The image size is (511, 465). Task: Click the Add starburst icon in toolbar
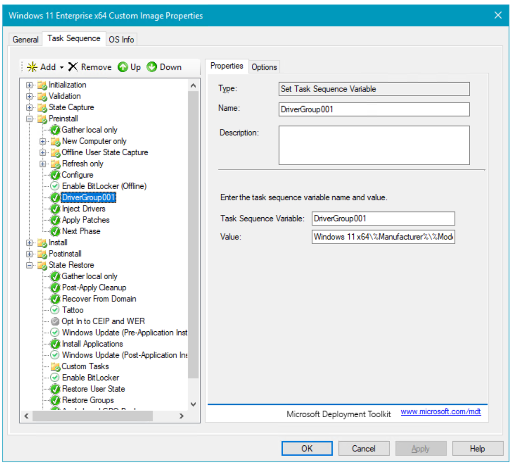click(x=32, y=67)
